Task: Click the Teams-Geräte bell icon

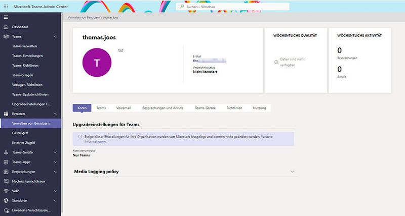Action: 6,152
